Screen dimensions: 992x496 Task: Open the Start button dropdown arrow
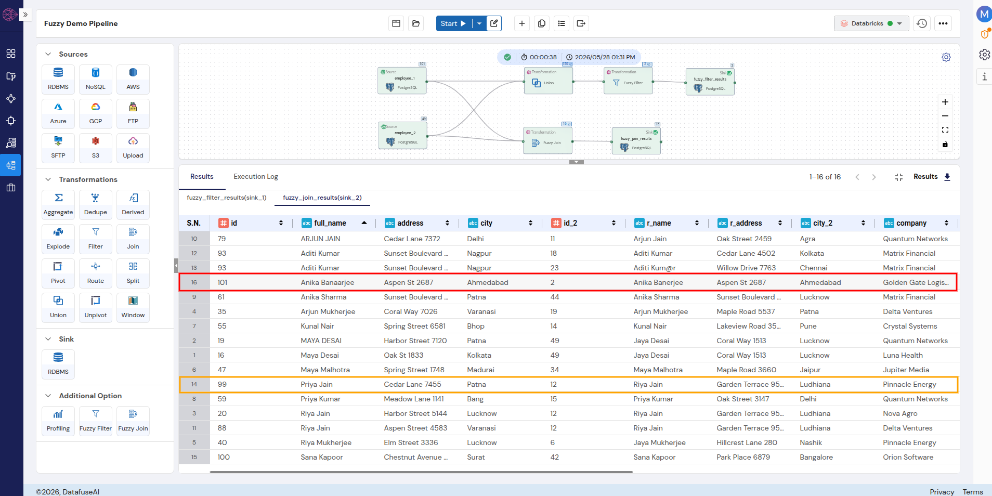(479, 23)
